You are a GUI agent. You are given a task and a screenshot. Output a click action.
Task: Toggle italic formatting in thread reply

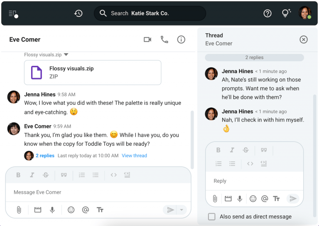tap(232, 150)
